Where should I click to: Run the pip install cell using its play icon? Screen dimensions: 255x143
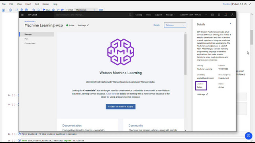[x=20, y=134]
